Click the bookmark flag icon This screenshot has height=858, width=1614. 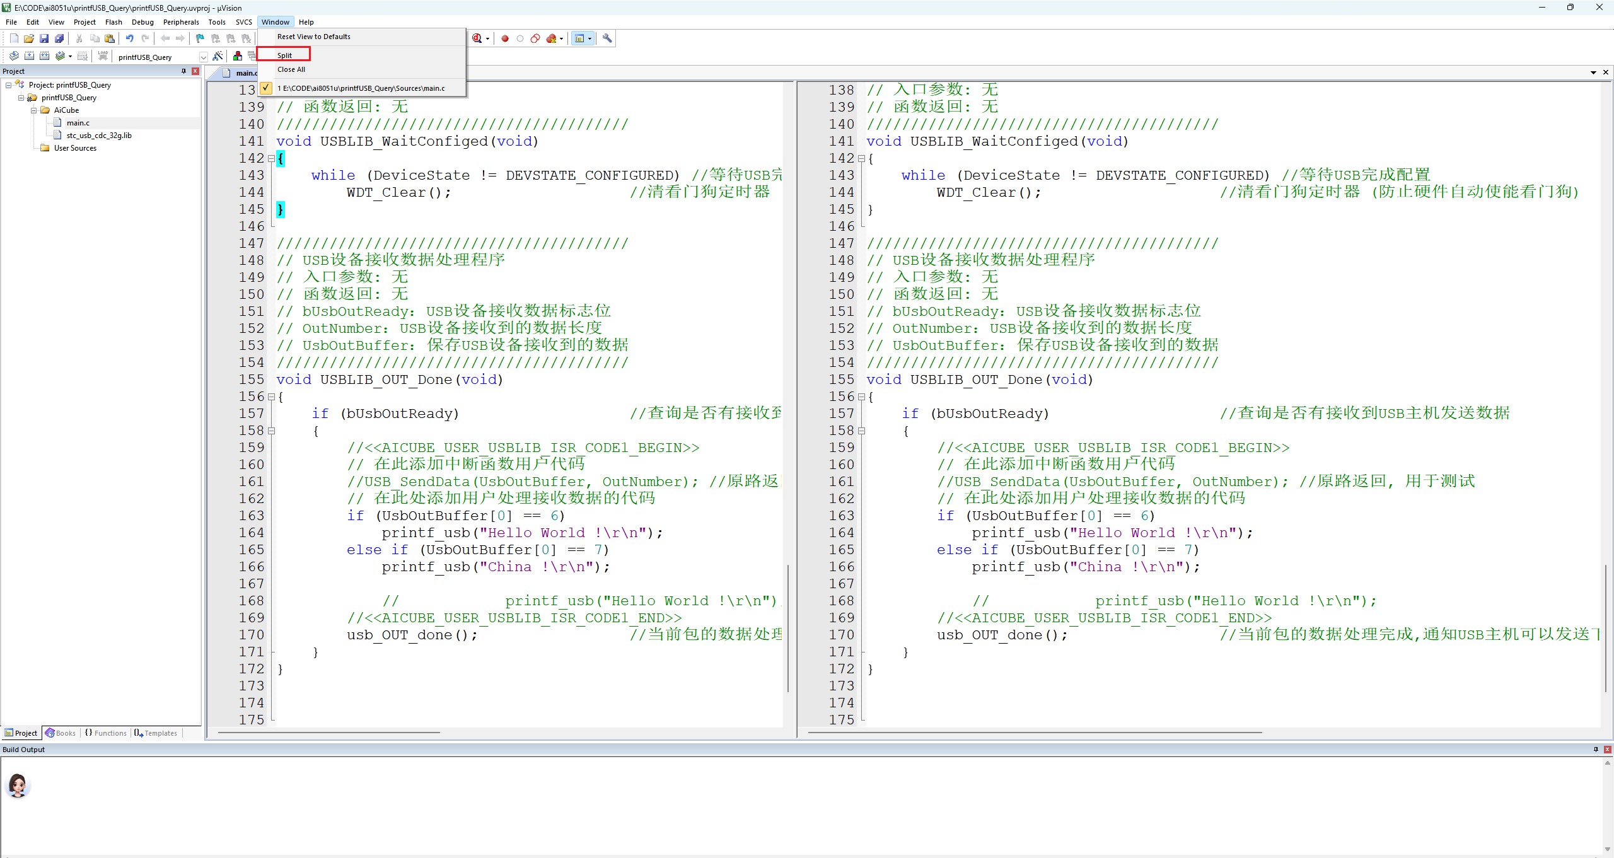(200, 38)
